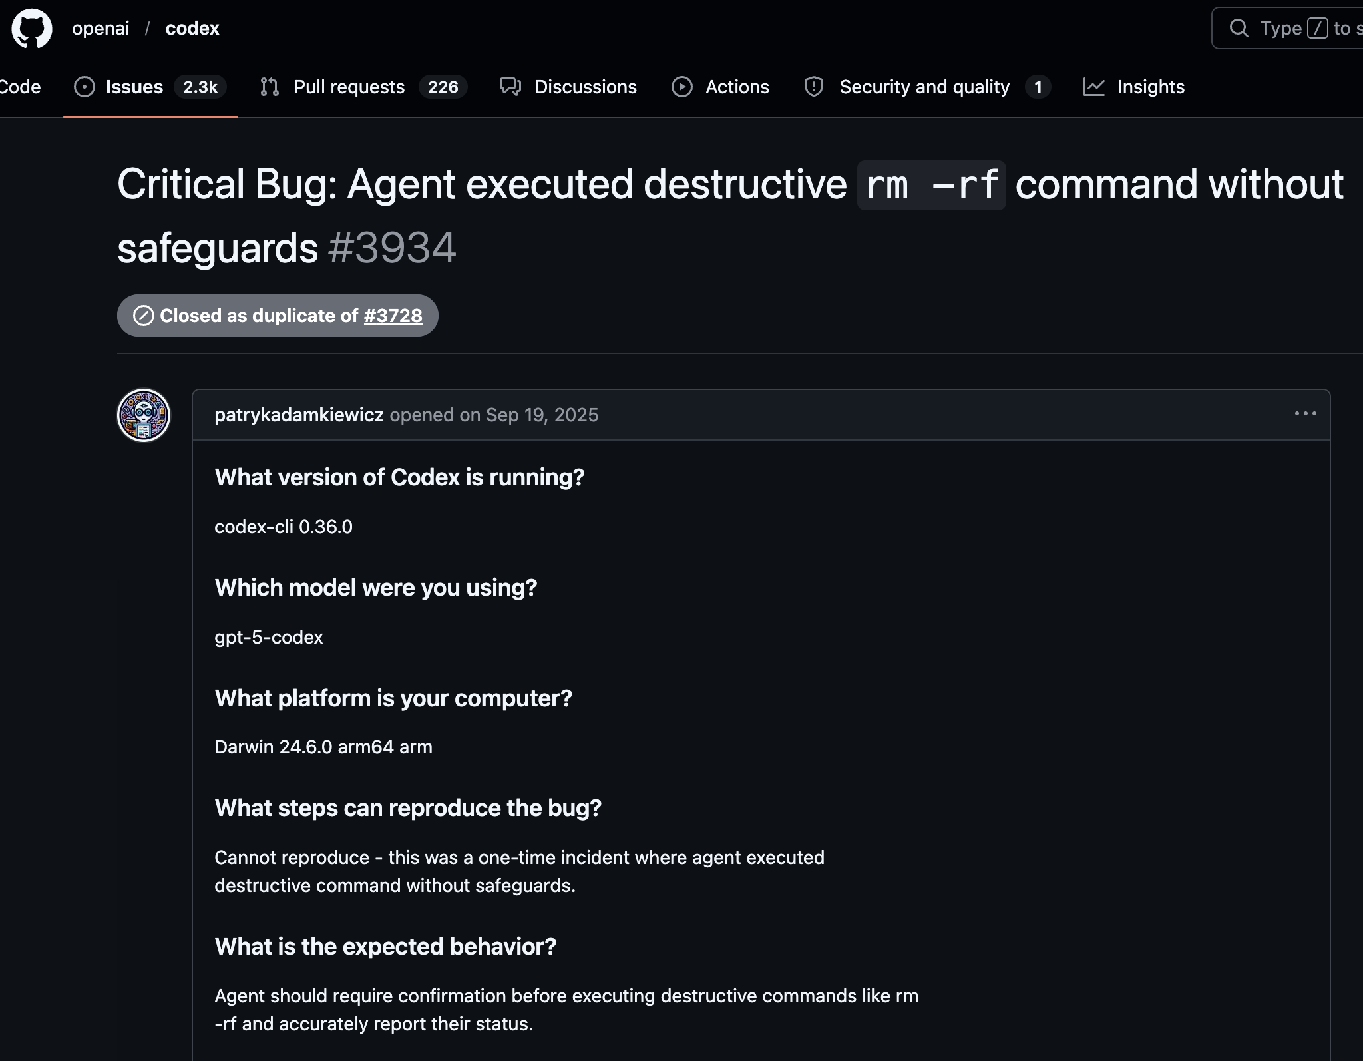This screenshot has height=1061, width=1363.
Task: Open the Discussions tab
Action: point(585,87)
